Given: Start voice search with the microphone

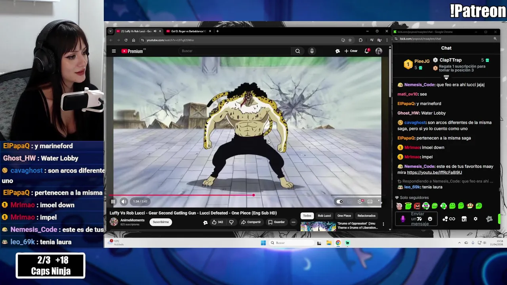Looking at the screenshot, I should 312,51.
